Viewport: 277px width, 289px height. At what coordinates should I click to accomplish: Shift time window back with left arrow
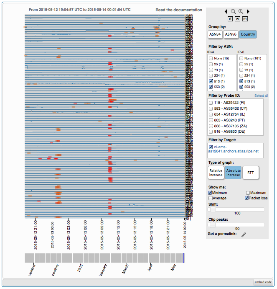pos(226,11)
